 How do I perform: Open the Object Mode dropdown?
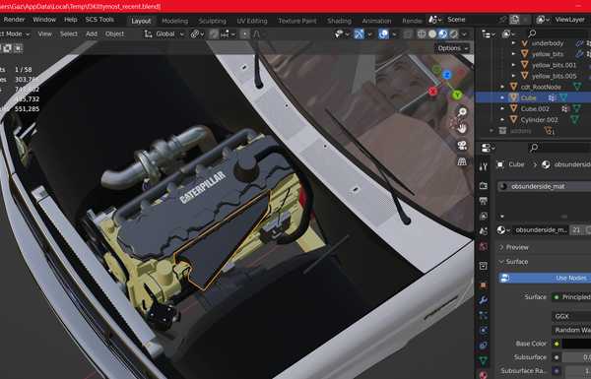(15, 33)
